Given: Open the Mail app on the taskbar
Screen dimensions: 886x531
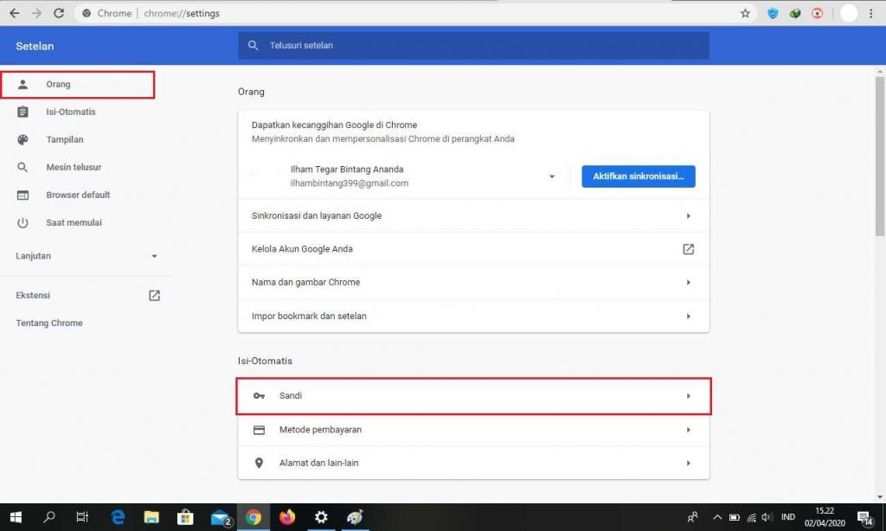Looking at the screenshot, I should click(221, 517).
